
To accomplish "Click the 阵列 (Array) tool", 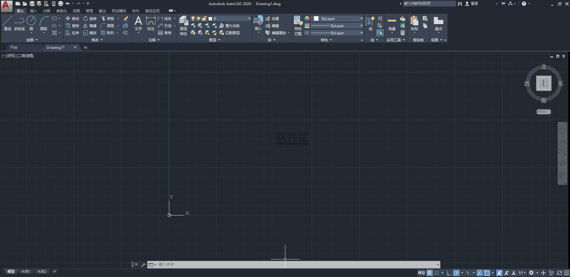I will coord(108,33).
